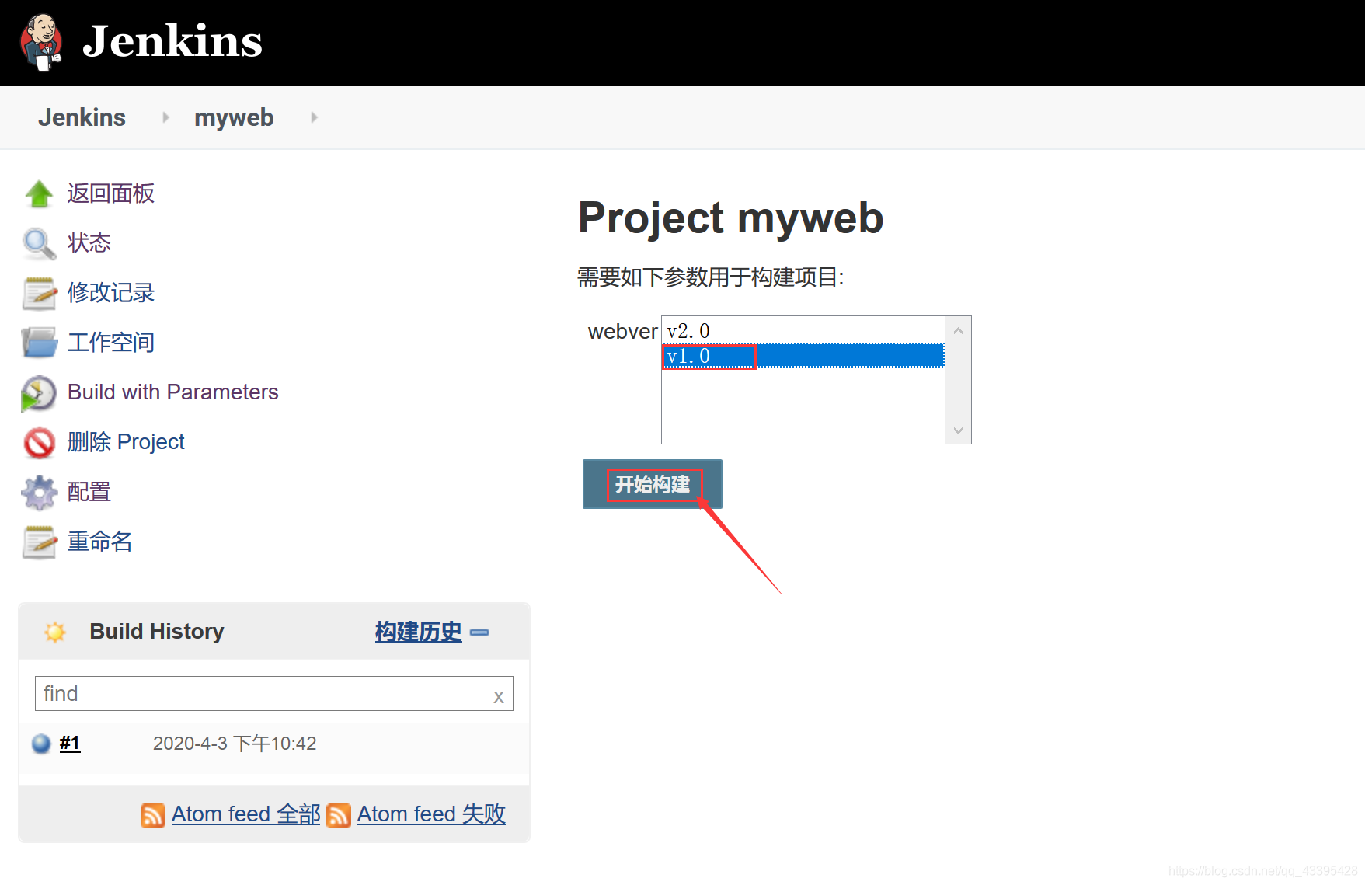Click the blue ball status icon of build #1

click(x=41, y=744)
